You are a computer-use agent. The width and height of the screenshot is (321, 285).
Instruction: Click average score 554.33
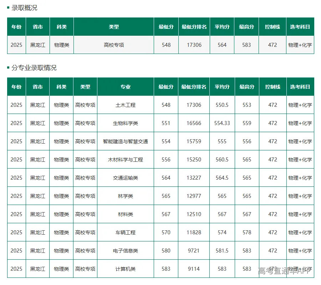click(222, 123)
